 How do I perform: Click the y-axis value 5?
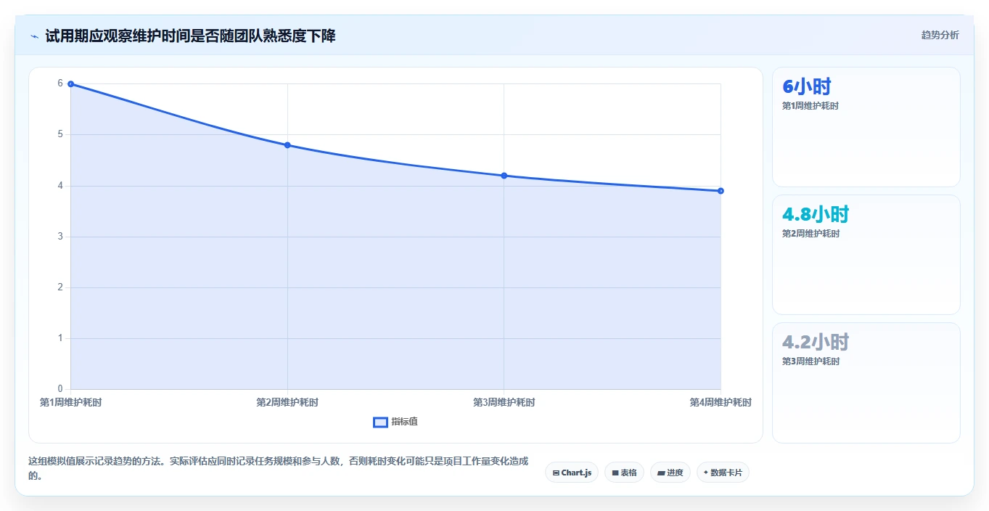click(x=61, y=134)
